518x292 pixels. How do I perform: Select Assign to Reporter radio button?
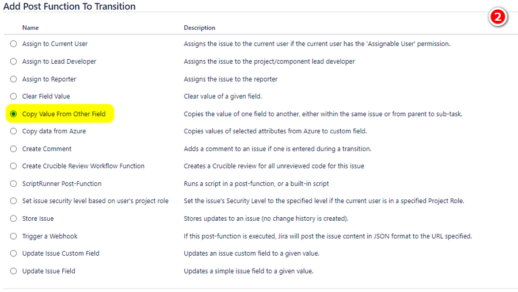click(13, 79)
